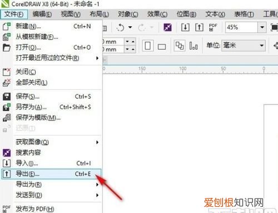Click the page width mm field

(113, 42)
